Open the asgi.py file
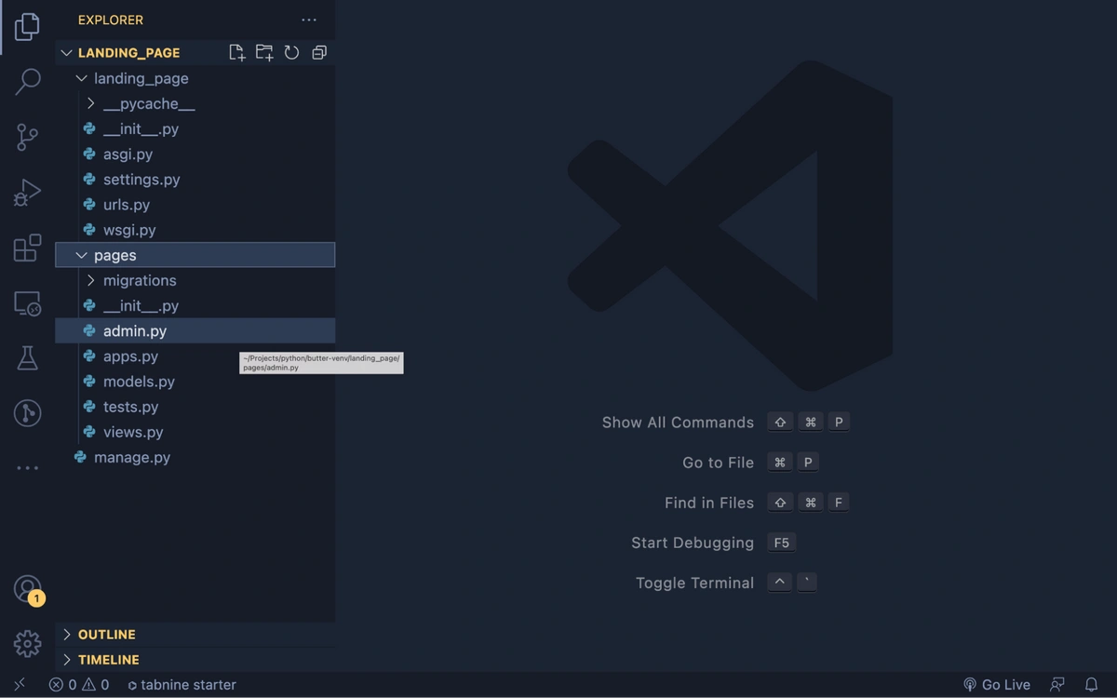 coord(195,154)
